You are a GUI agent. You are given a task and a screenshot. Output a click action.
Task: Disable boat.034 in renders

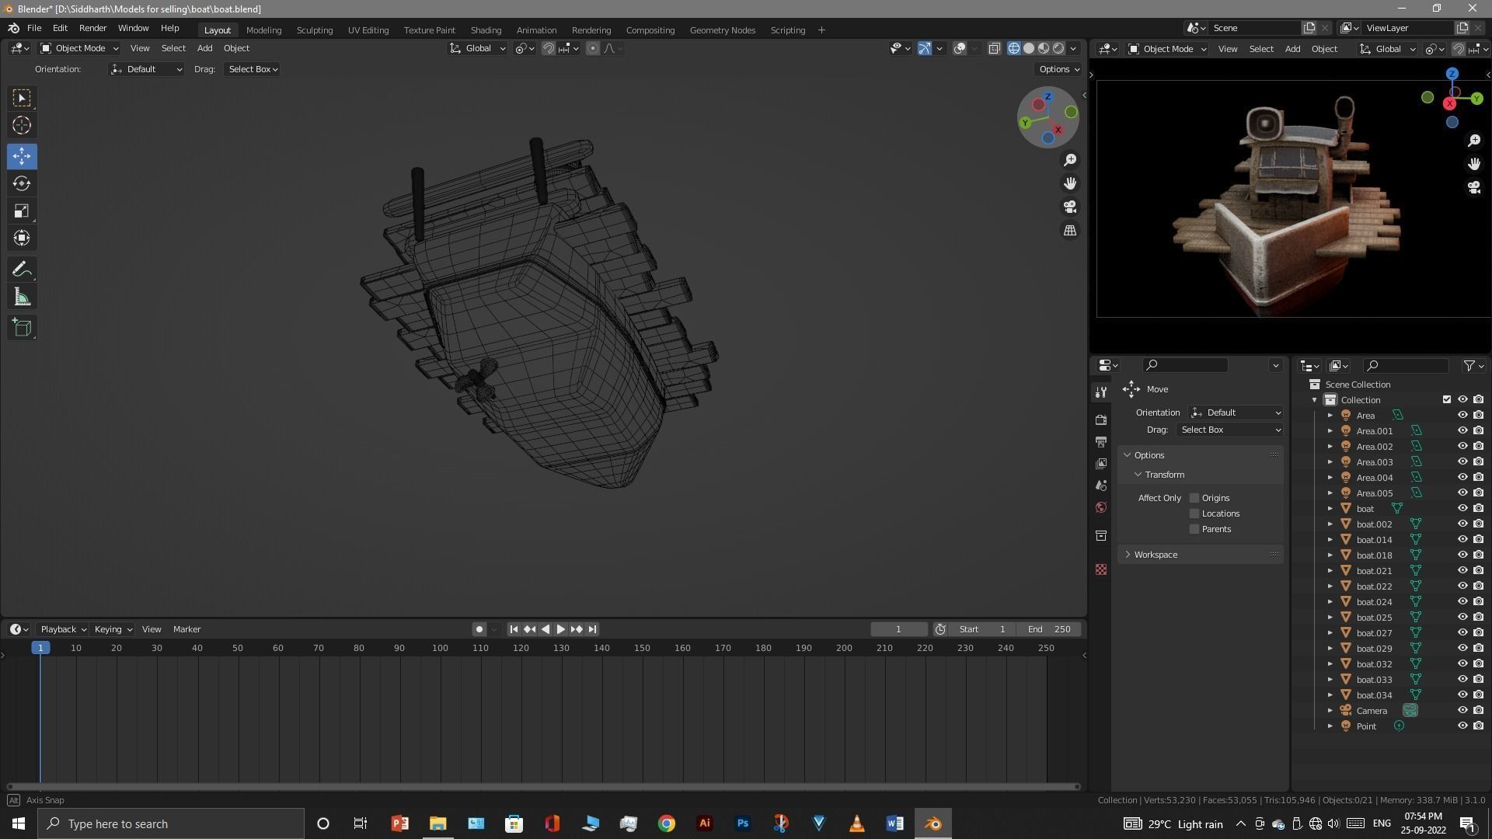1478,695
